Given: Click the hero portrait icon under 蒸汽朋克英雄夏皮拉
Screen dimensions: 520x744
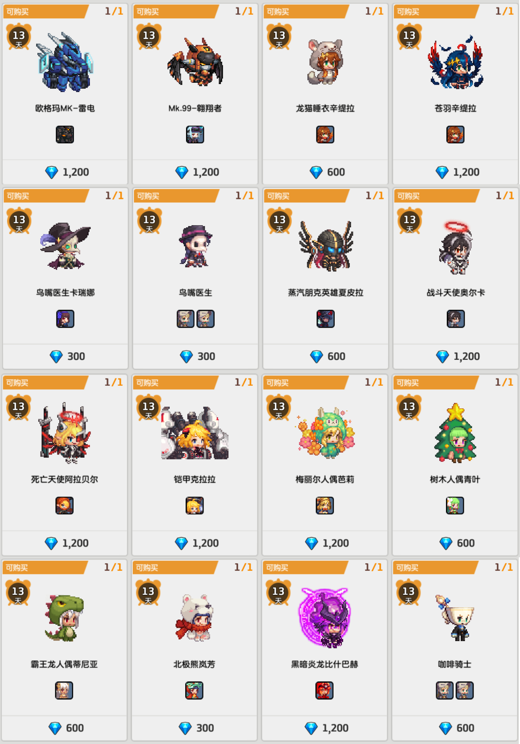Looking at the screenshot, I should coord(326,319).
